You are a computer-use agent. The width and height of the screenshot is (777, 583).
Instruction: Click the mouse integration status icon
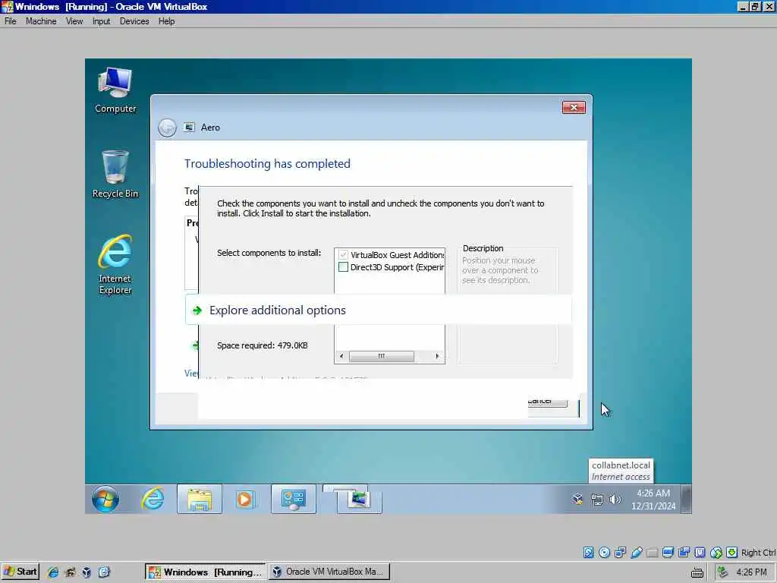(716, 553)
